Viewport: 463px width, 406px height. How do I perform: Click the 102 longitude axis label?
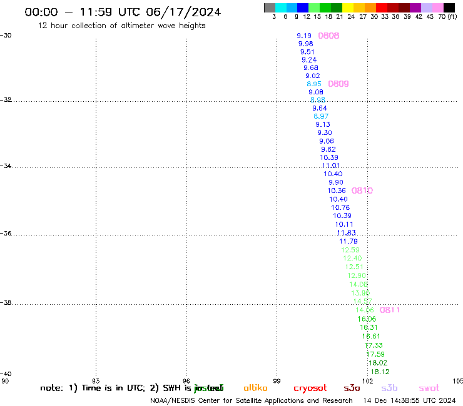(x=368, y=381)
